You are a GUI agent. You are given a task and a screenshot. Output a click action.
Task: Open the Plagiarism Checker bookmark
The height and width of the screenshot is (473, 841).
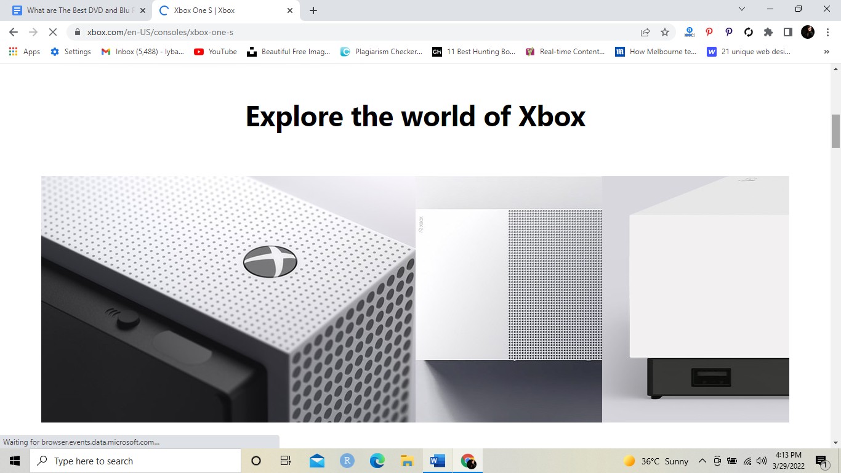point(381,52)
